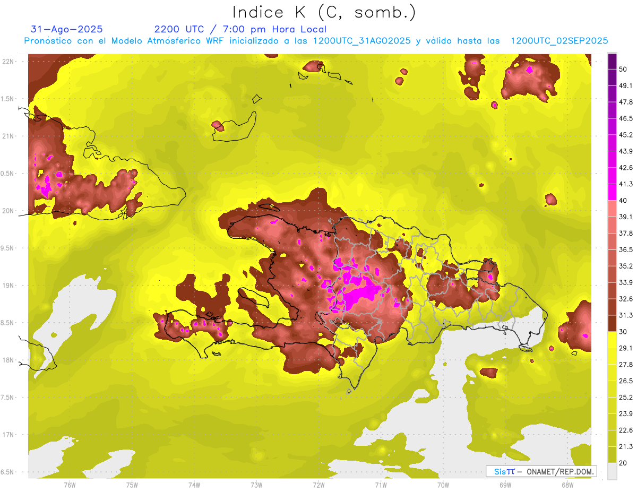The image size is (637, 492).
Task: Click the colorbar value "21.3"
Action: pos(626,446)
